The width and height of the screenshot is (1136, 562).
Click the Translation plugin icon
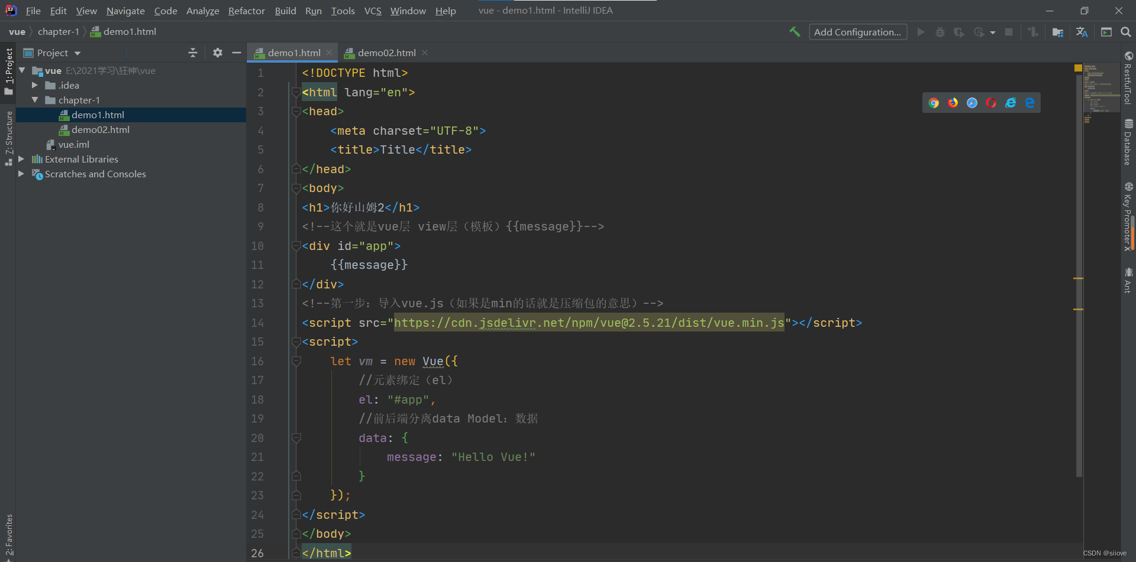point(1082,32)
